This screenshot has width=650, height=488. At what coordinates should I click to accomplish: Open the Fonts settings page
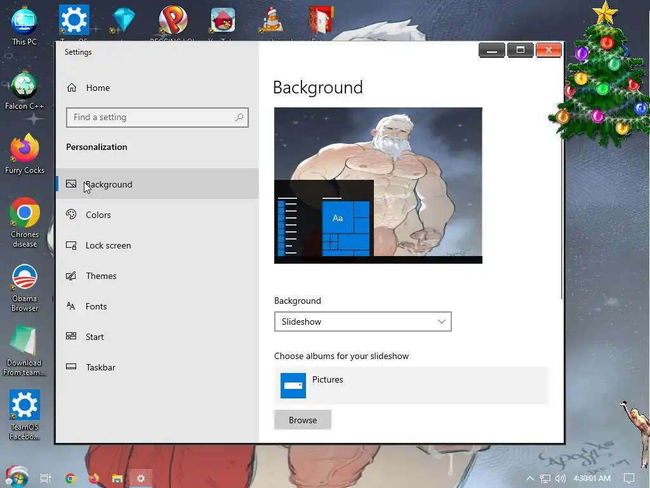click(157, 306)
